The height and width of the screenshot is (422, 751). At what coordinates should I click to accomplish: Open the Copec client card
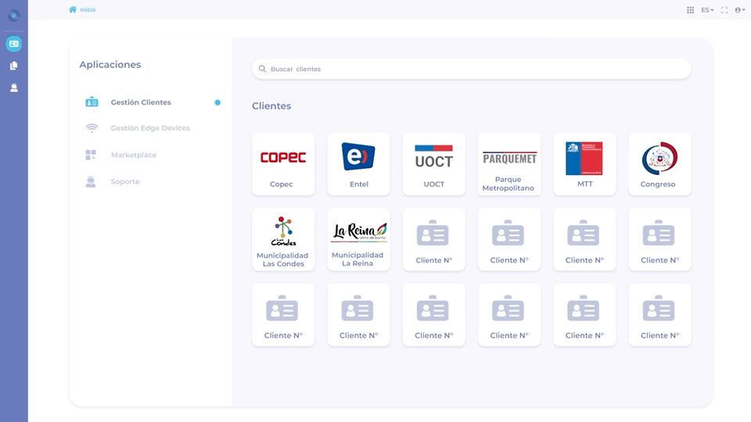pos(283,164)
